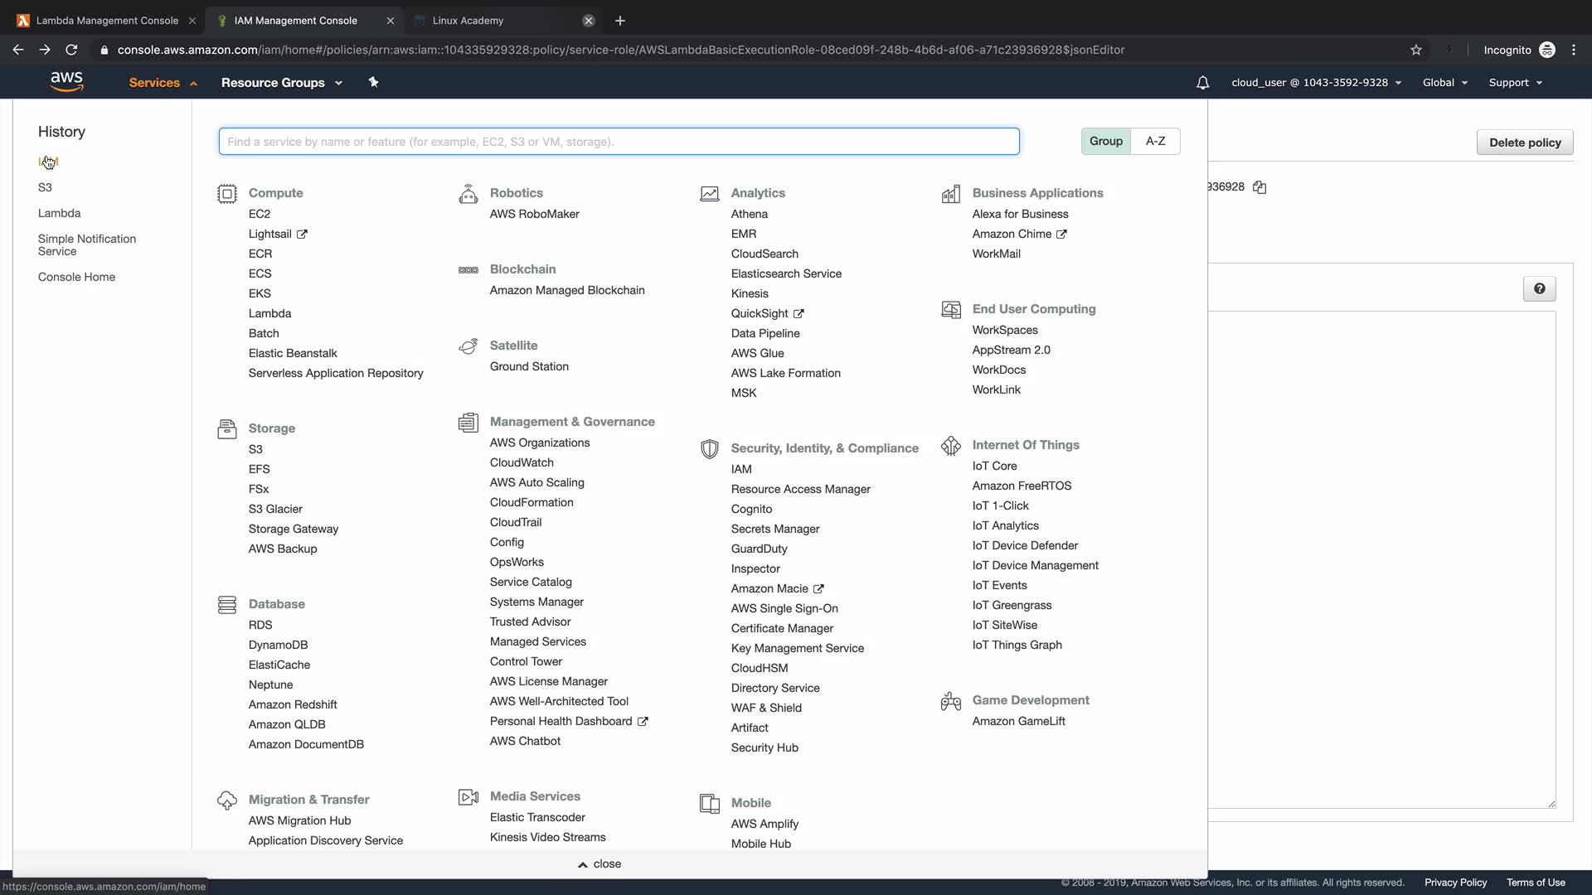Switch to the Lambda Management Console tab
Screen dimensions: 1592x895
(x=107, y=21)
